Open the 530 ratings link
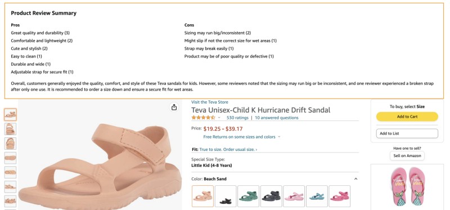 point(237,118)
